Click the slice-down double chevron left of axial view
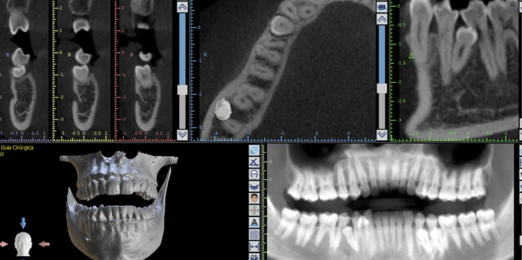 click(182, 134)
